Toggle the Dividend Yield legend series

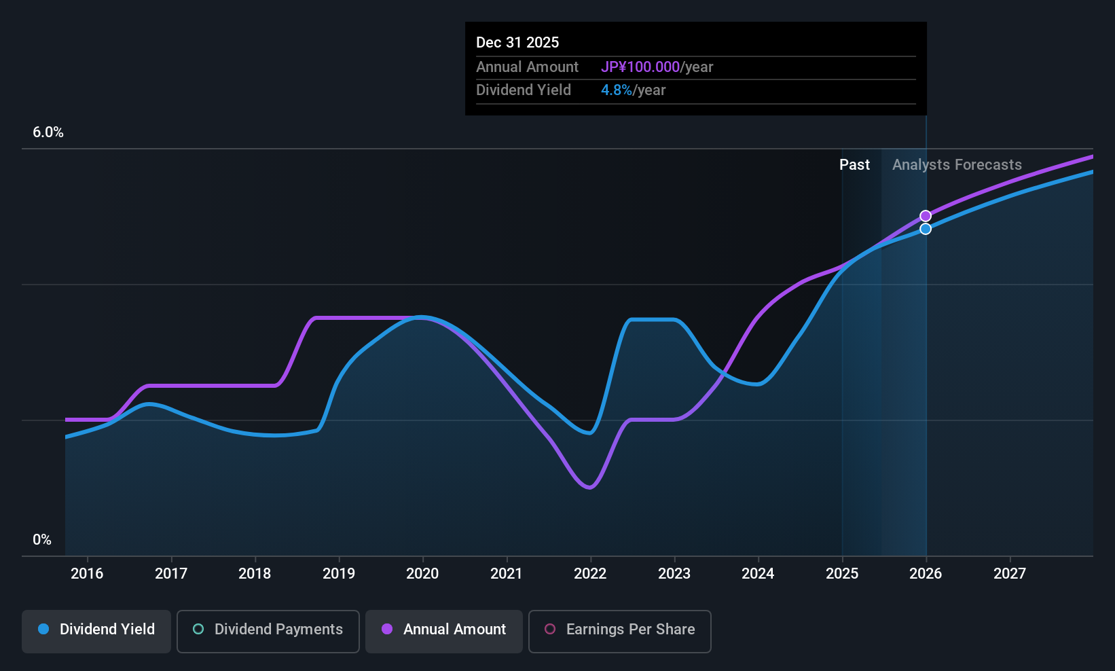coord(96,632)
